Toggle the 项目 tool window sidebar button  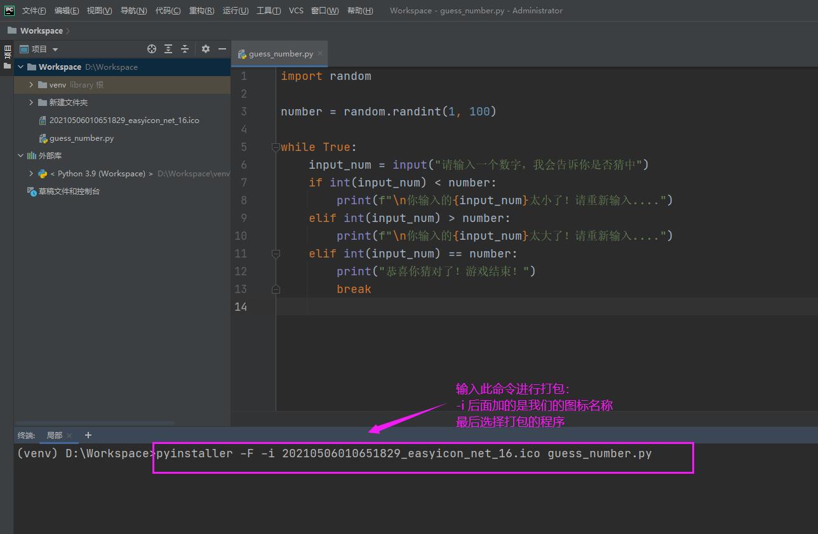(x=7, y=57)
